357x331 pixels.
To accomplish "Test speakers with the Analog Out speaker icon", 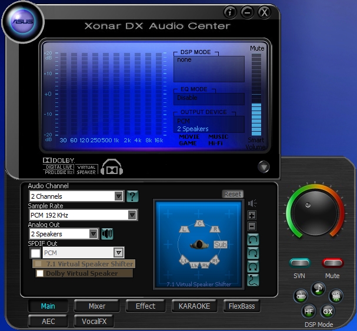I will (107, 234).
